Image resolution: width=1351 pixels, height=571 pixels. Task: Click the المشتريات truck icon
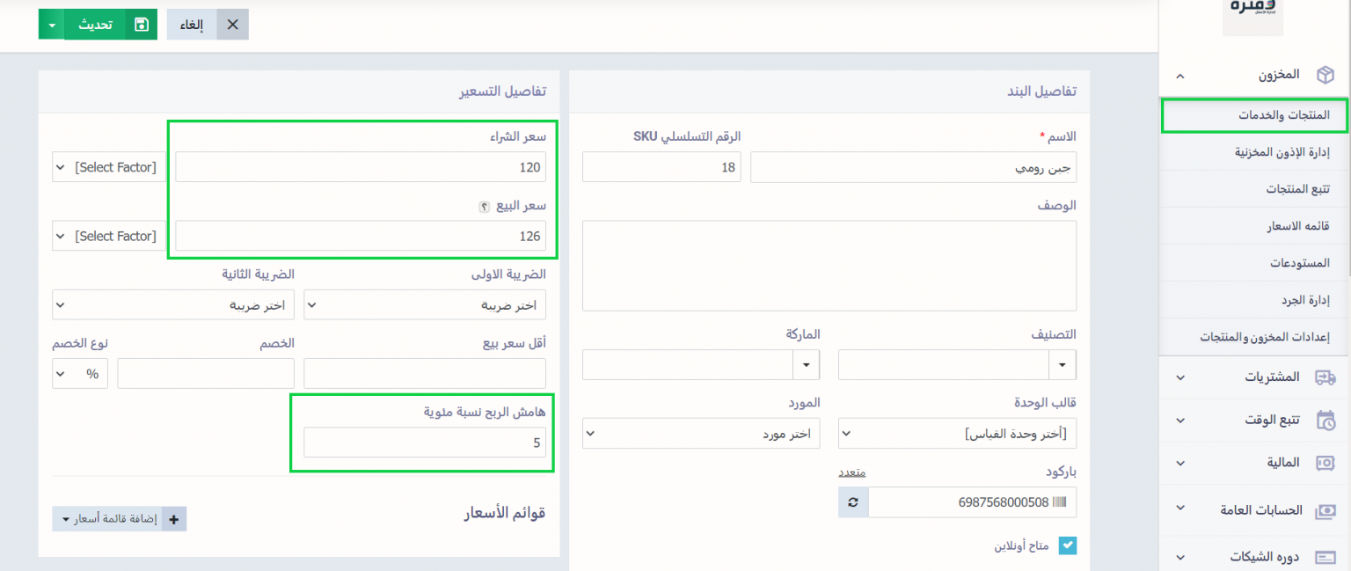[1325, 377]
